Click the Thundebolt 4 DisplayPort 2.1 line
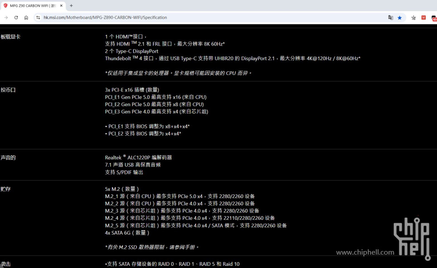 click(233, 58)
